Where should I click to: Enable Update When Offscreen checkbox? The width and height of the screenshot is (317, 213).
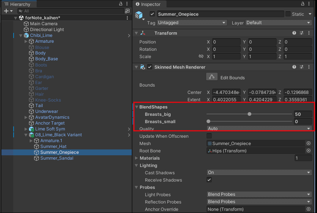pos(209,136)
